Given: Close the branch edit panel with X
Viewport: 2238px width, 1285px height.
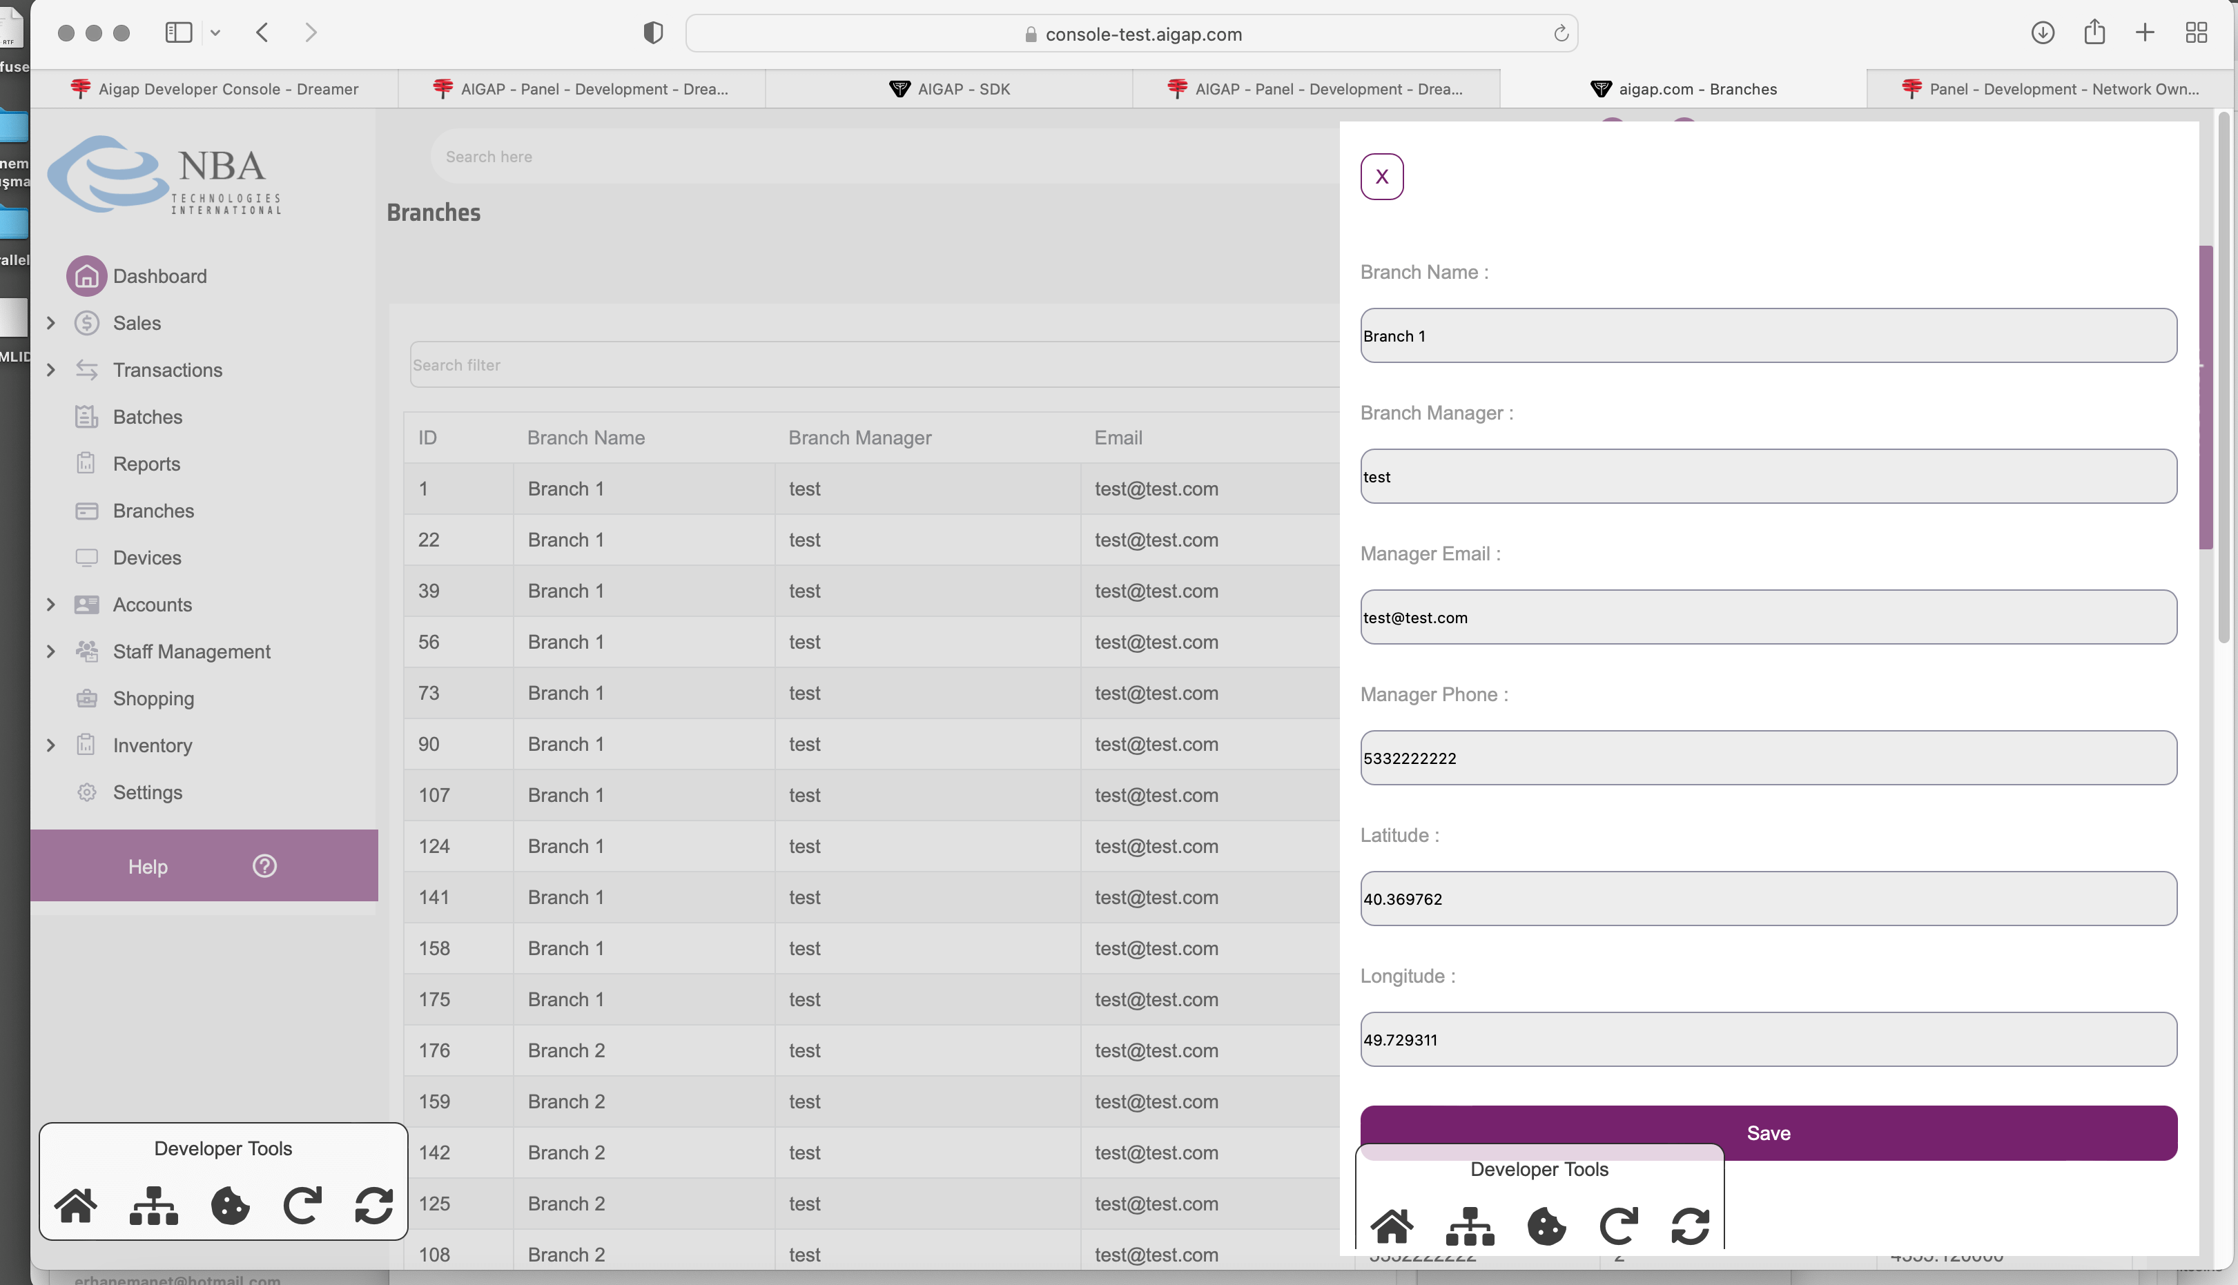Looking at the screenshot, I should 1381,177.
